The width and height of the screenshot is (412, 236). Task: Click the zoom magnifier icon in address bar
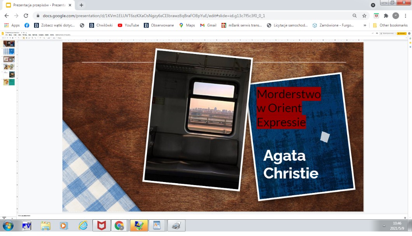(x=354, y=16)
